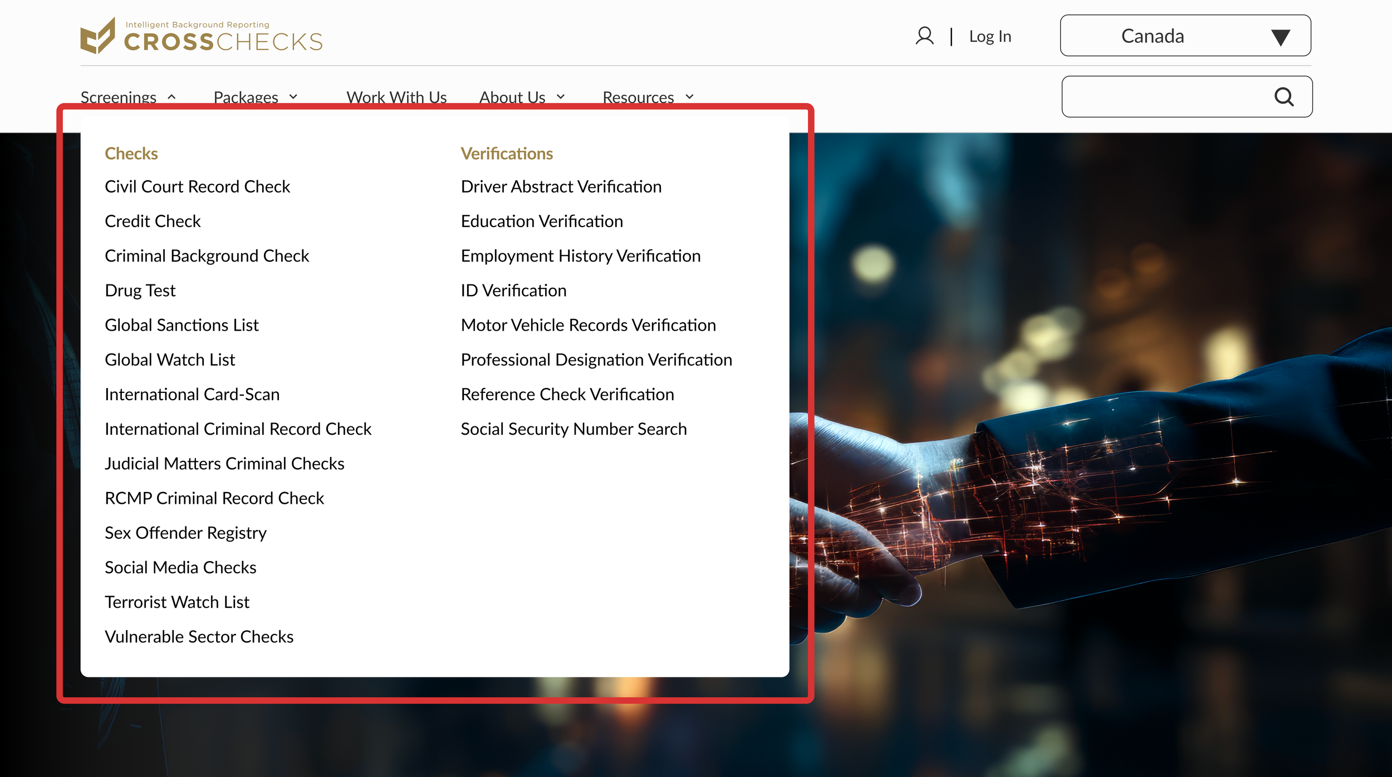The width and height of the screenshot is (1392, 777).
Task: Open the Canada country dropdown
Action: pyautogui.click(x=1185, y=36)
